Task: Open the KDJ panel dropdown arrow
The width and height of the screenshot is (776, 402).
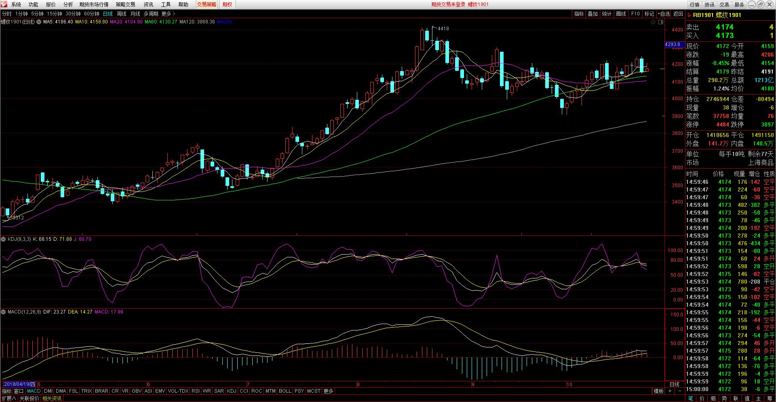Action: [x=4, y=239]
